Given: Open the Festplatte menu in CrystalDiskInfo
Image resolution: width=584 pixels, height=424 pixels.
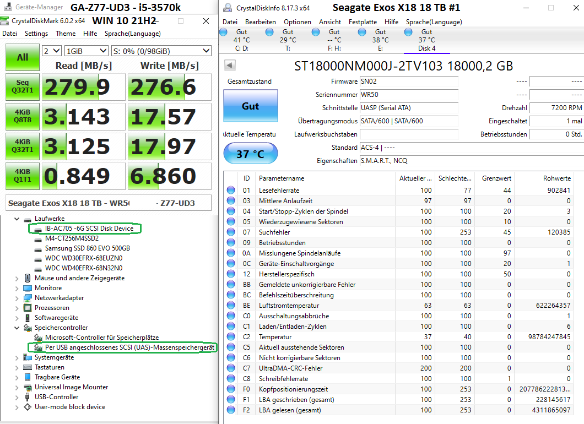Looking at the screenshot, I should click(x=363, y=22).
